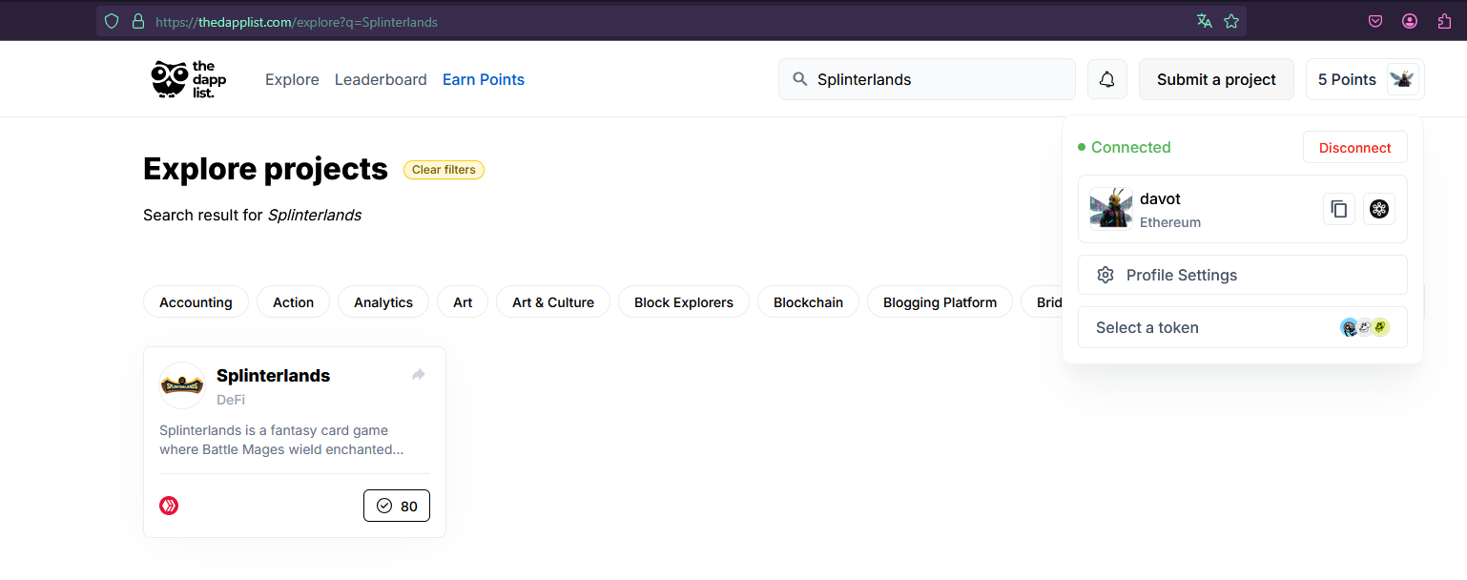Open the Firefox account icon

click(1410, 21)
